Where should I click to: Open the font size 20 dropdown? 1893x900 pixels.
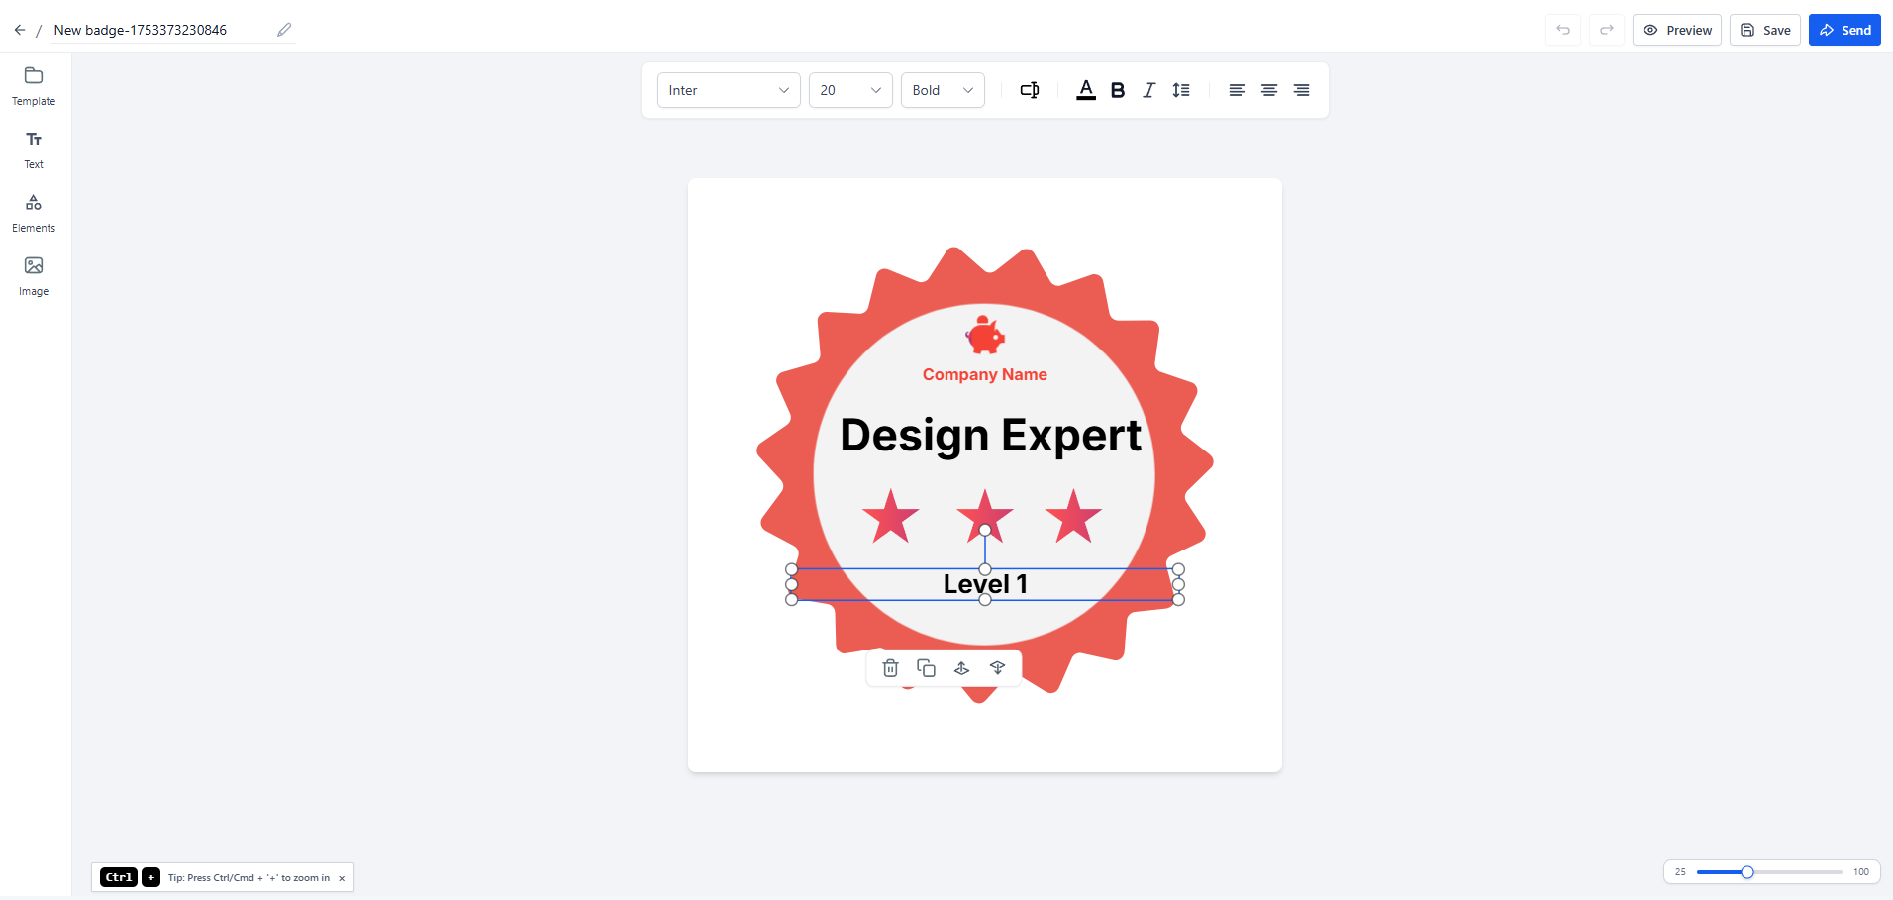coord(850,90)
